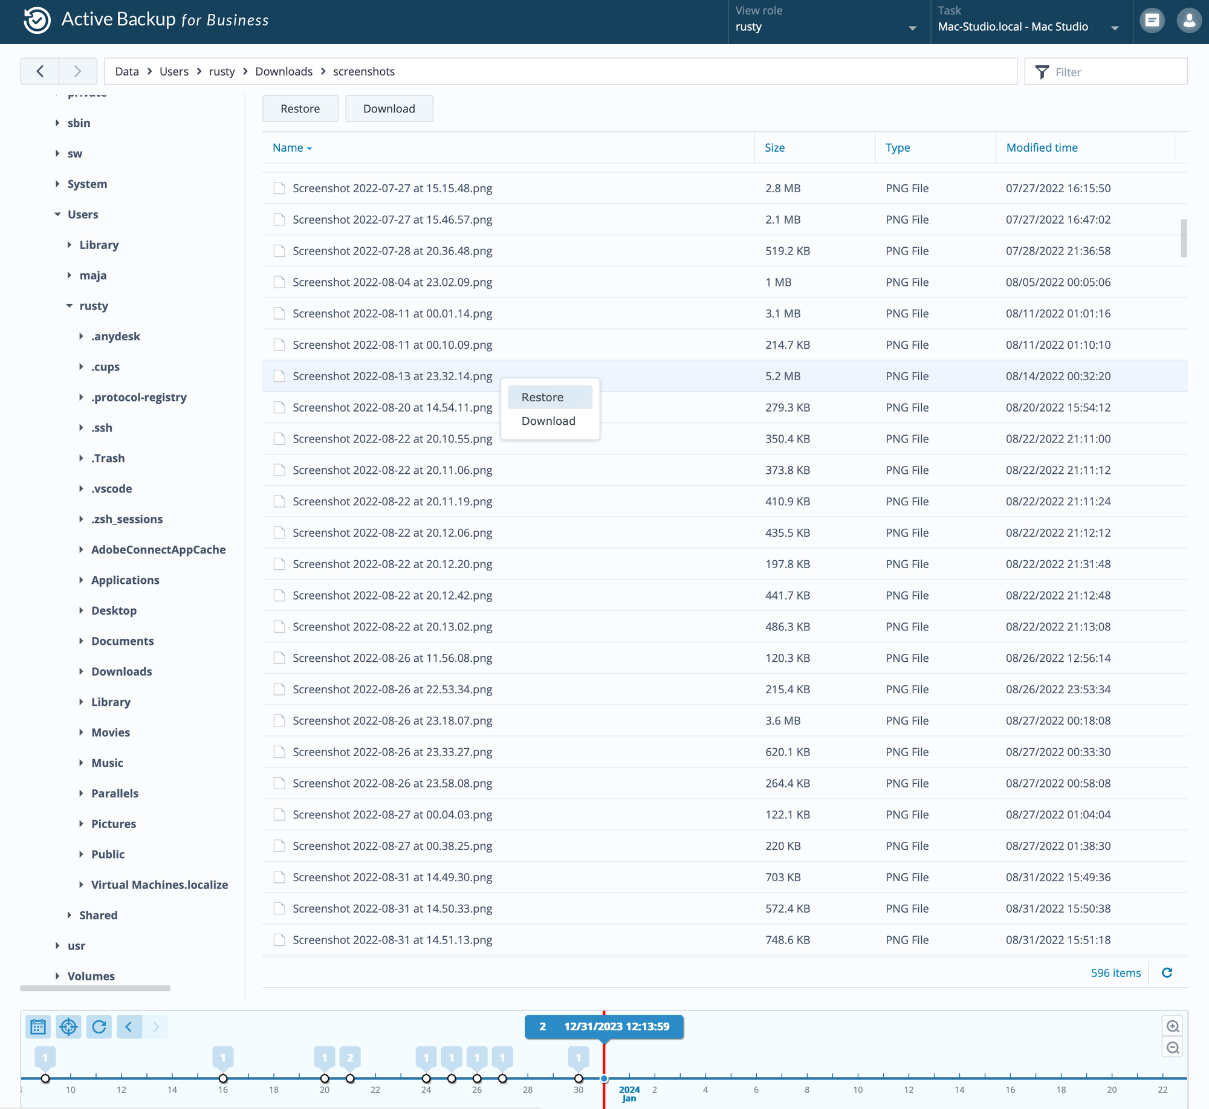Select the restore point navigation icon
The height and width of the screenshot is (1109, 1209).
pyautogui.click(x=68, y=1026)
